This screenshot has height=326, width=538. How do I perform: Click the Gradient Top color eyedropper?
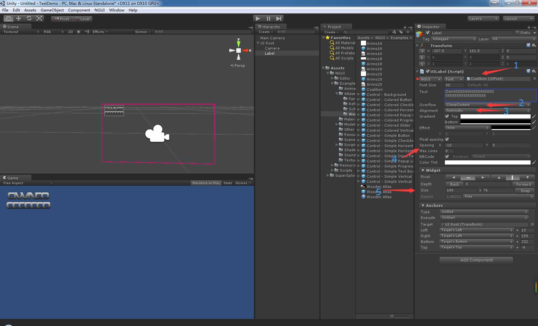pyautogui.click(x=534, y=116)
